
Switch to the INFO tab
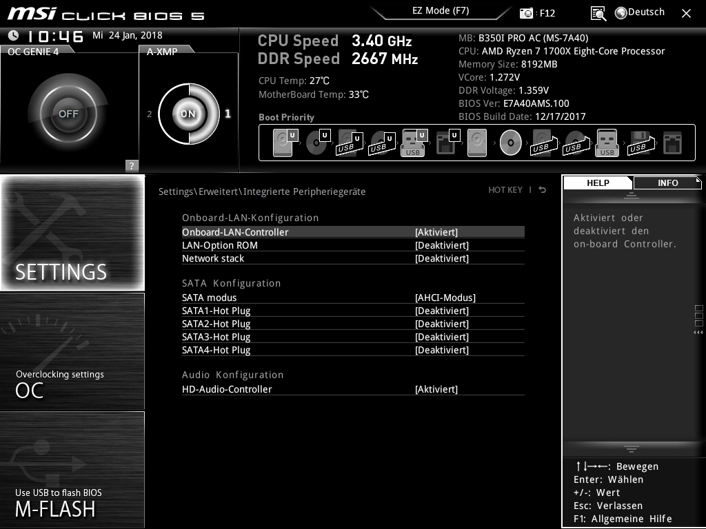tap(667, 183)
